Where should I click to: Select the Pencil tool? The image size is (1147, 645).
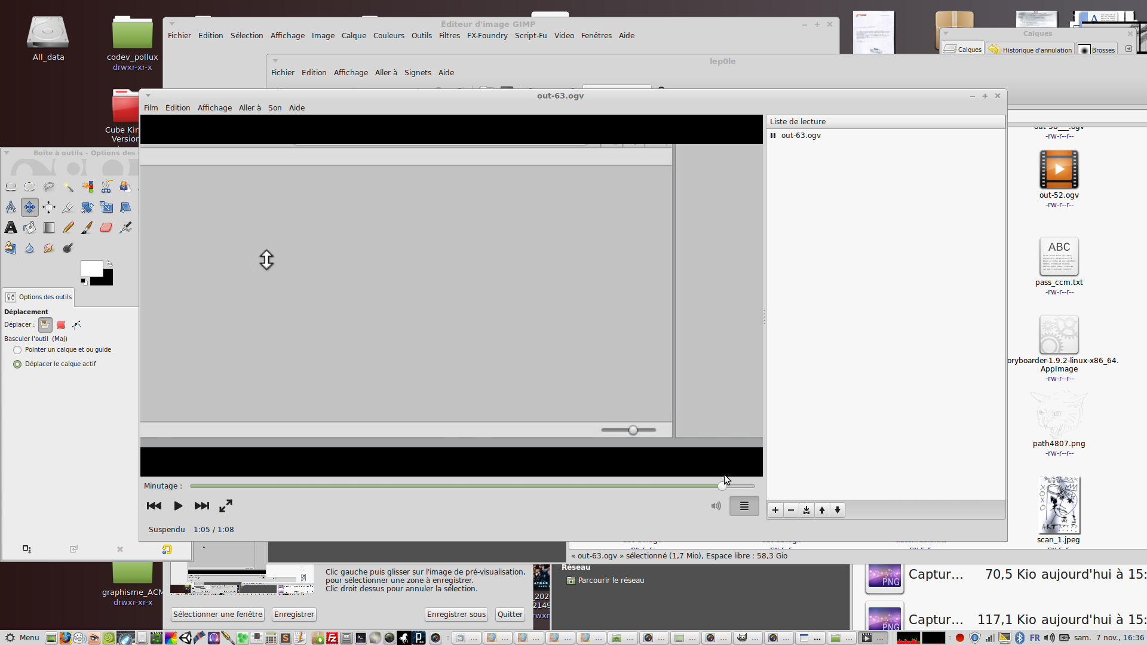pos(68,228)
